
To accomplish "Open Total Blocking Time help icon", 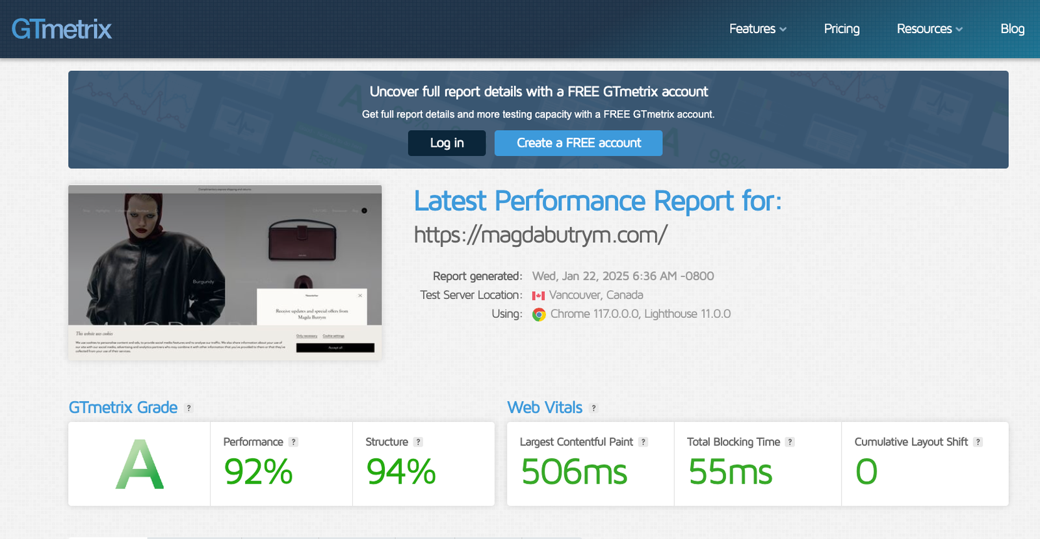I will [790, 442].
